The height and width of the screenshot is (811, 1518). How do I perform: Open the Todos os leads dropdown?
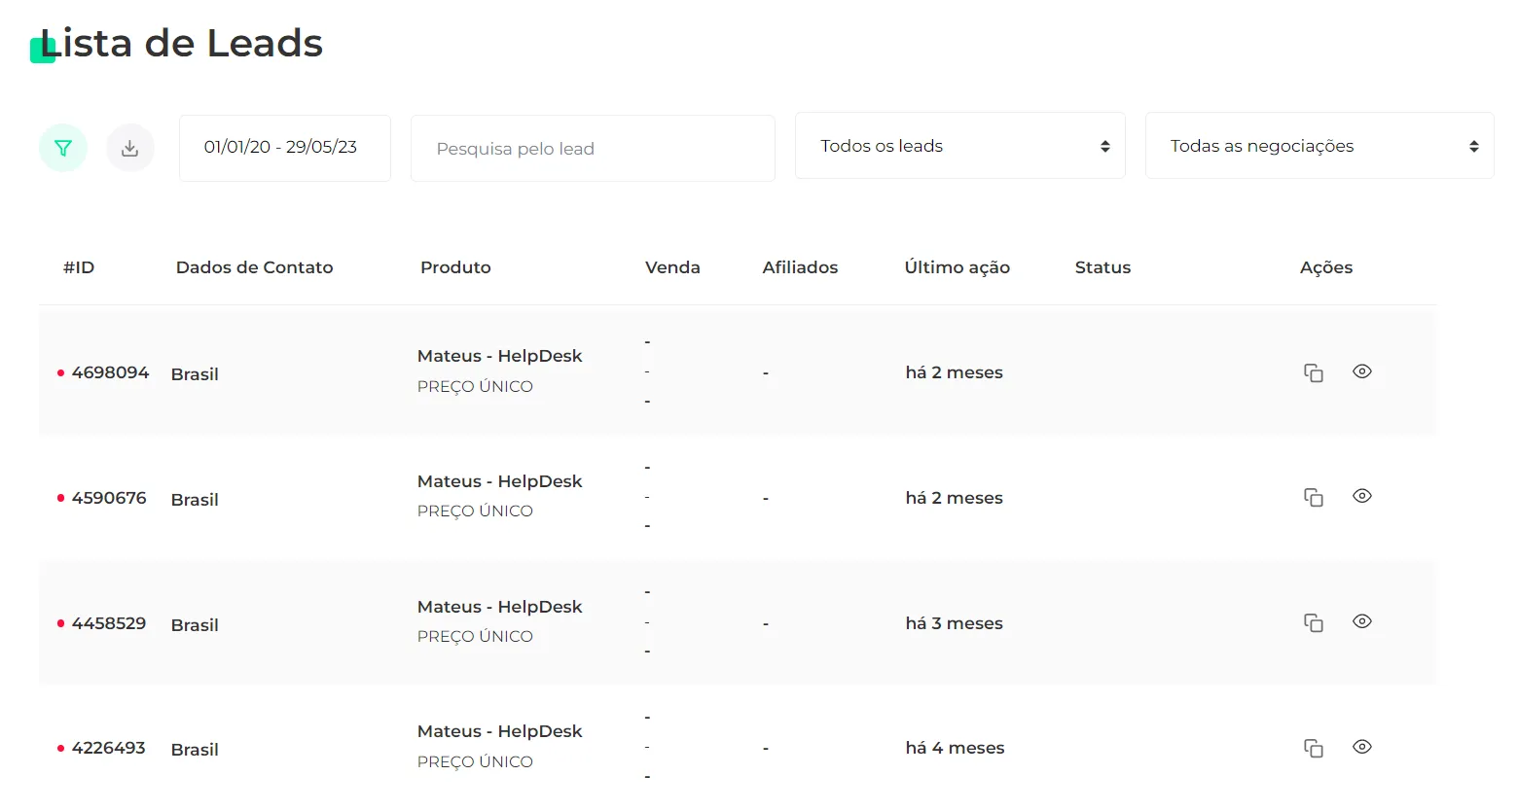[x=960, y=146]
